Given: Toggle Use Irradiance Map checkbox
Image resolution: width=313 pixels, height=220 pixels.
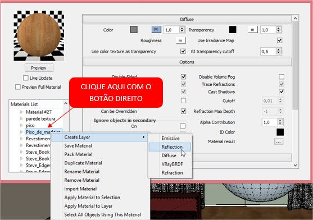Looking at the screenshot, I should (279, 40).
